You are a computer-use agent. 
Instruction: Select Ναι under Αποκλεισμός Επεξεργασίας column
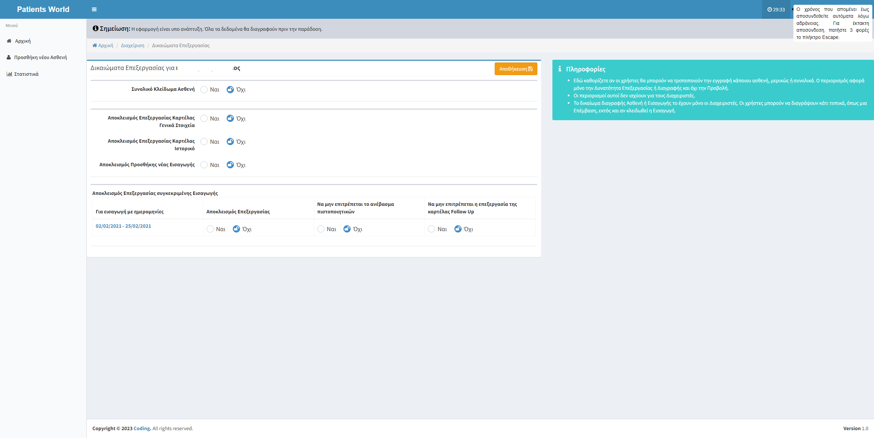coord(210,229)
